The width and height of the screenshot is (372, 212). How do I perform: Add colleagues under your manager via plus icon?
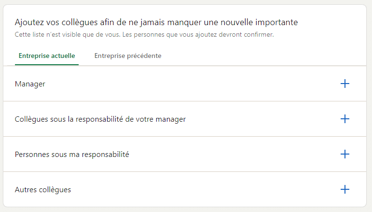click(344, 119)
